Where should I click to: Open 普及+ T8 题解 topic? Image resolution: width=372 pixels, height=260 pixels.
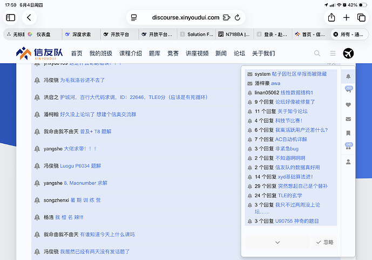tap(96, 131)
